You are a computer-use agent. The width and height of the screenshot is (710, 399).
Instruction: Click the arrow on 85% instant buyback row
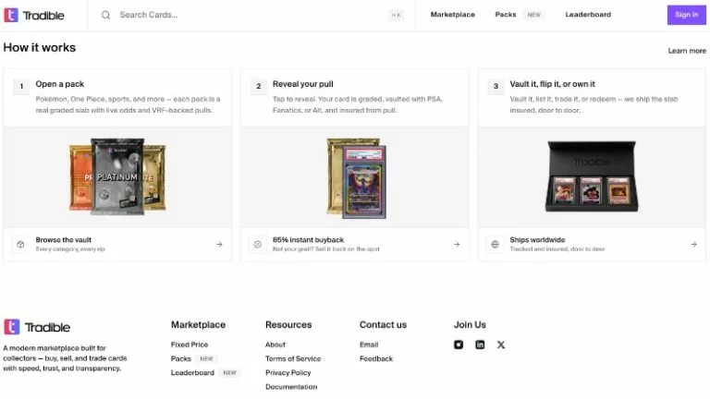[x=457, y=244]
